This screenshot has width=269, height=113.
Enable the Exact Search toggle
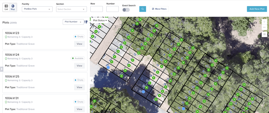pos(126,10)
